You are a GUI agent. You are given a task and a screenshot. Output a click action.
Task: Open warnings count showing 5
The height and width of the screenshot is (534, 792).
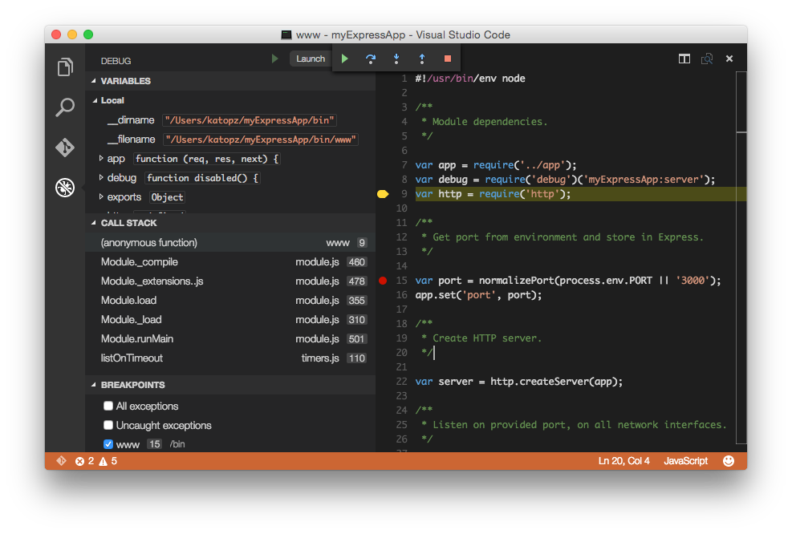pos(108,461)
